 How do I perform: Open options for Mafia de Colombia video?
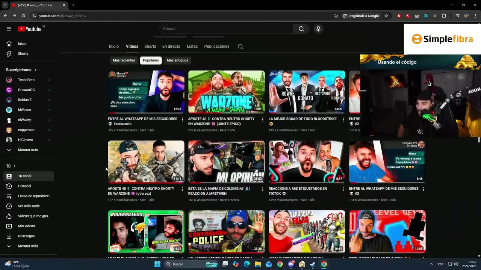(263, 189)
